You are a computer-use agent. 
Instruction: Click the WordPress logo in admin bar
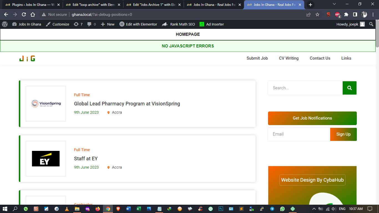(5, 24)
